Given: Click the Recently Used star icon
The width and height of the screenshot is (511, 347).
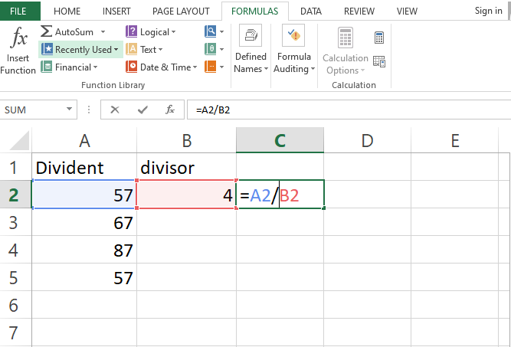Looking at the screenshot, I should (x=47, y=49).
